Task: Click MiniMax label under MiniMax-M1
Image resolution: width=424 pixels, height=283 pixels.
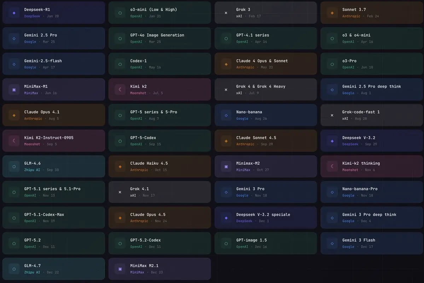Action: coord(31,93)
